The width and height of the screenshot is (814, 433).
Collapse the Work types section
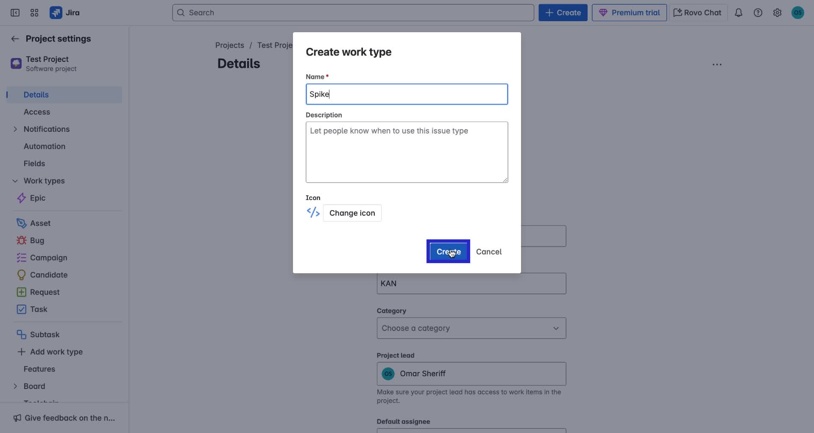click(x=15, y=181)
